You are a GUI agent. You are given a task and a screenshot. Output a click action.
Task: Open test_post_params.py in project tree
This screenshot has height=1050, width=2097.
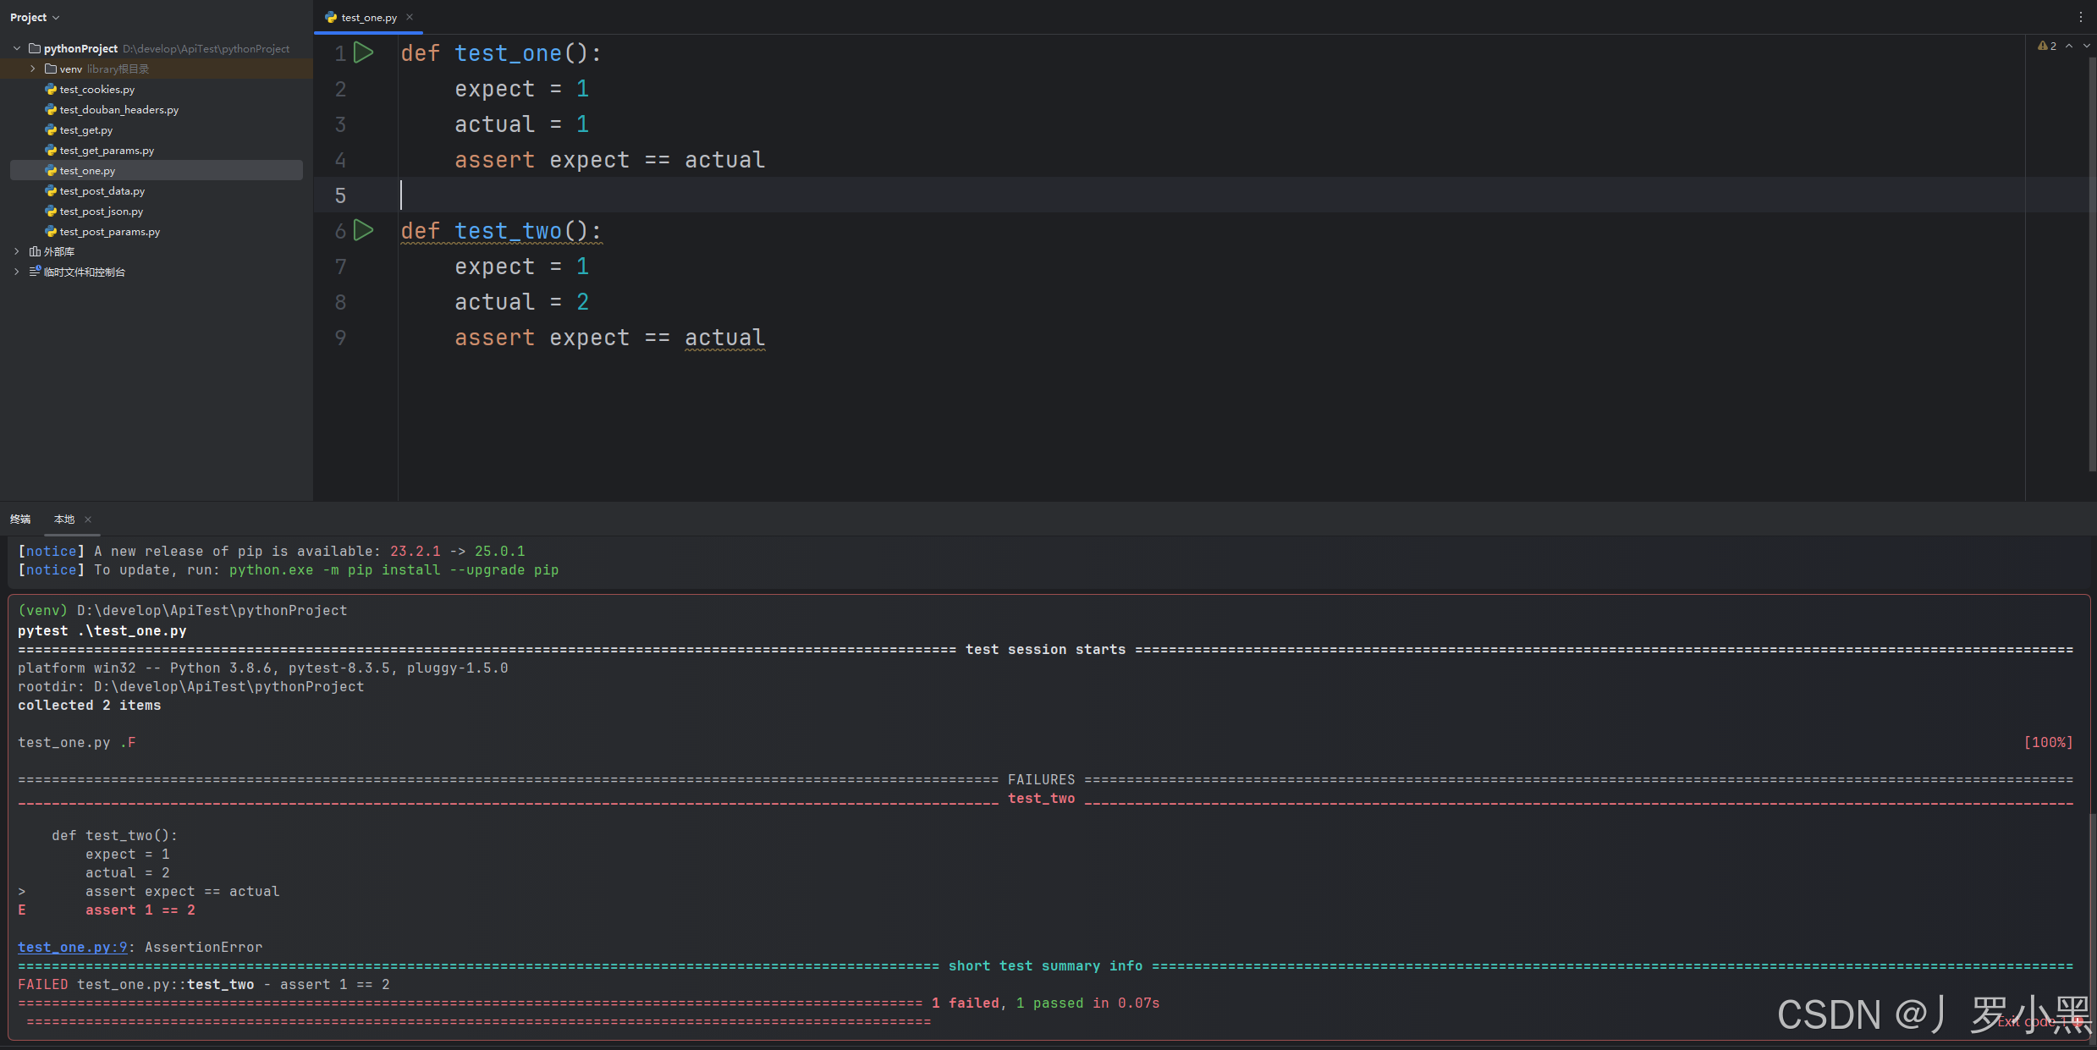click(110, 231)
